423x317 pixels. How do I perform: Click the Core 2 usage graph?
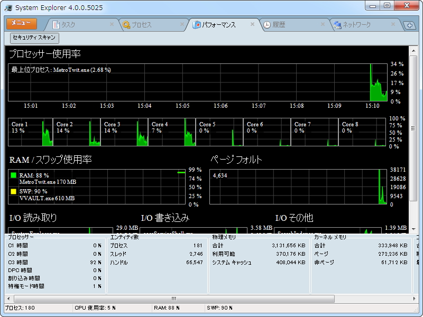[x=77, y=132]
